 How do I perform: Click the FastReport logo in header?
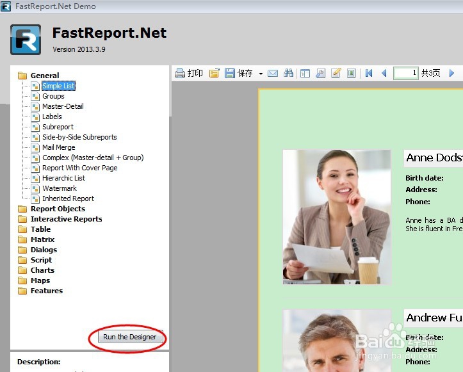coord(26,40)
